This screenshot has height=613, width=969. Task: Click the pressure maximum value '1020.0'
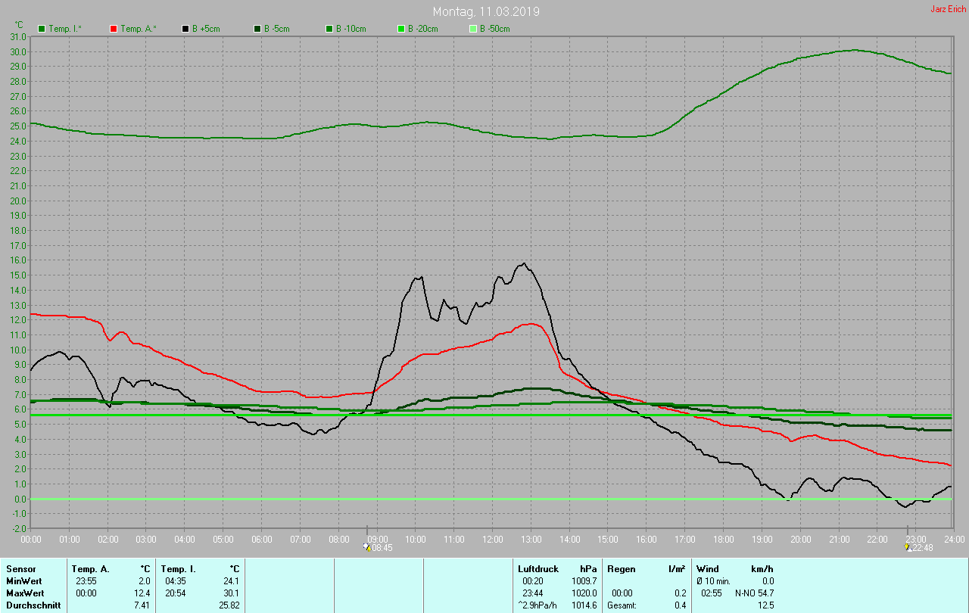(583, 593)
